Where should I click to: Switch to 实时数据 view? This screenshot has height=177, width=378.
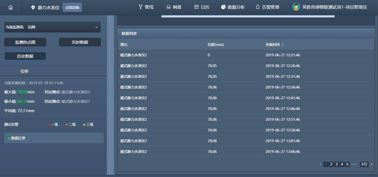click(80, 42)
